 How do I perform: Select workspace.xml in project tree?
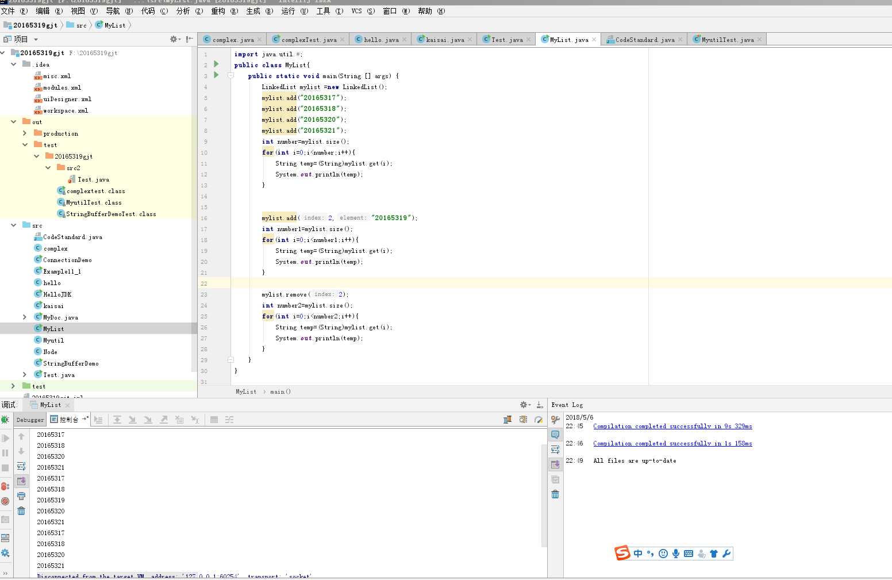point(66,110)
